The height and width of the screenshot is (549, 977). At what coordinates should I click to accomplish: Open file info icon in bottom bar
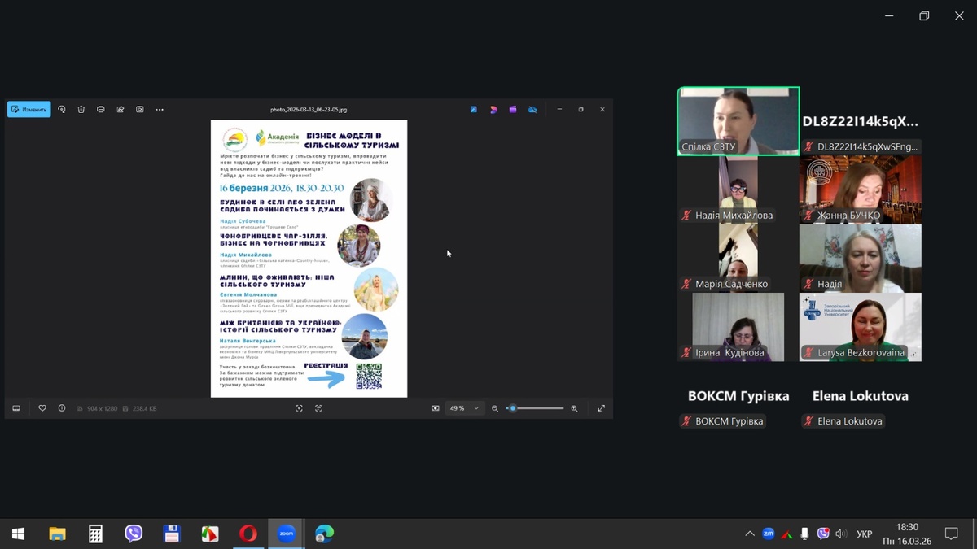(62, 408)
